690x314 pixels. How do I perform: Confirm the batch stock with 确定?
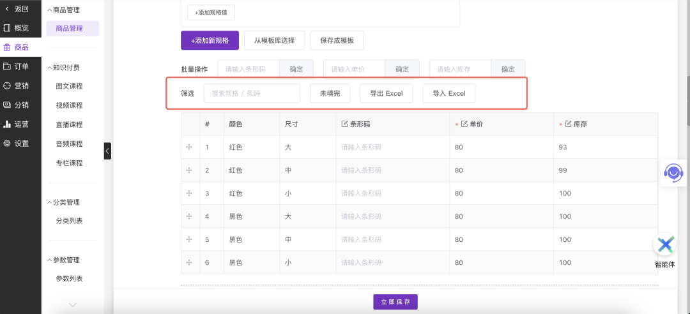point(509,69)
